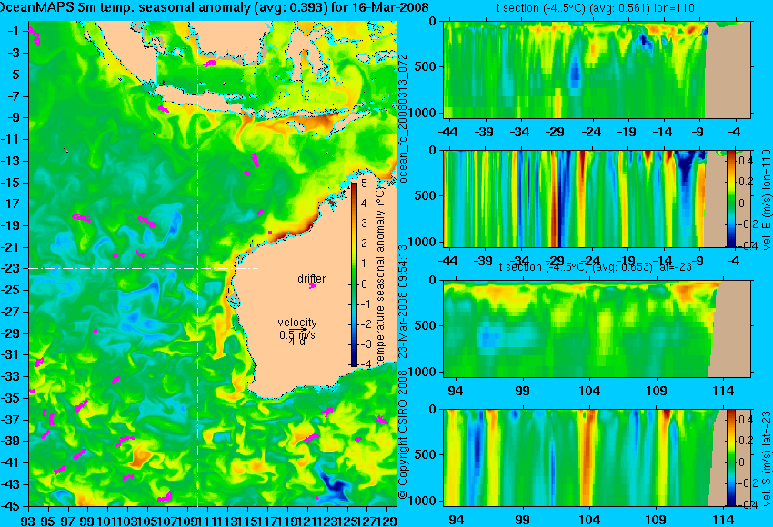The image size is (773, 527).
Task: Click the temperature seasonal anomaly color bar
Action: (x=354, y=274)
